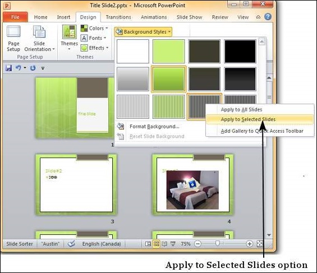The height and width of the screenshot is (273, 317).
Task: Select the solid black background style
Action: pos(240,51)
